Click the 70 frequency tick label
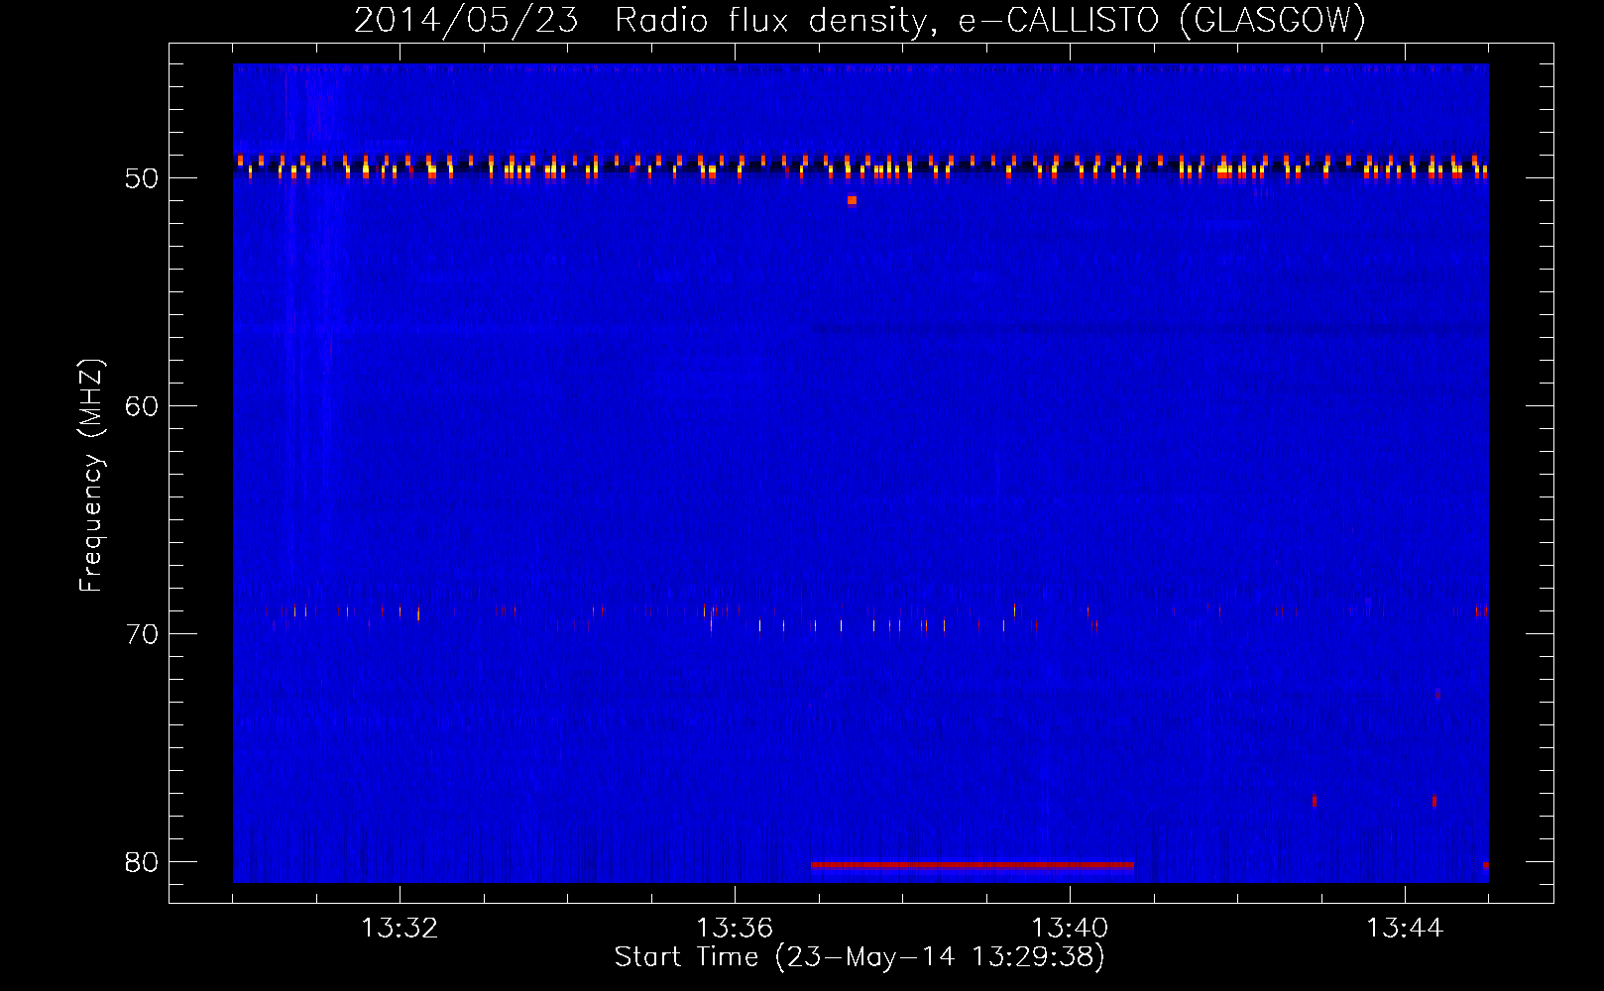The image size is (1604, 991). pos(142,634)
